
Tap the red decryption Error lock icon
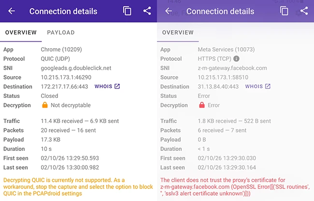click(x=202, y=105)
